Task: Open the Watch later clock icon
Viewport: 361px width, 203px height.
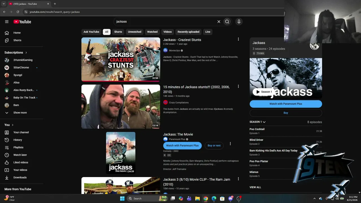Action: pyautogui.click(x=7, y=155)
